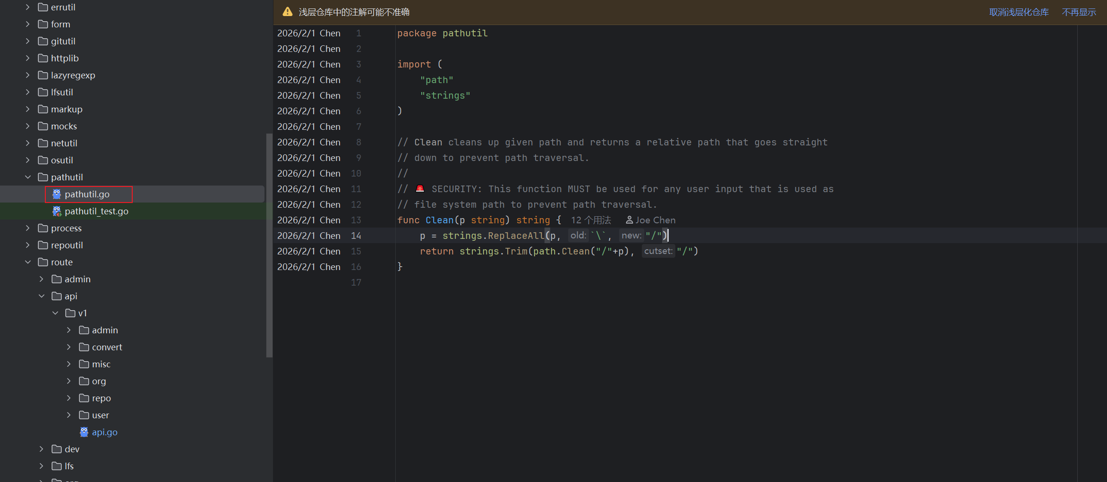Expand the gitutil folder
This screenshot has height=482, width=1107.
pos(28,41)
